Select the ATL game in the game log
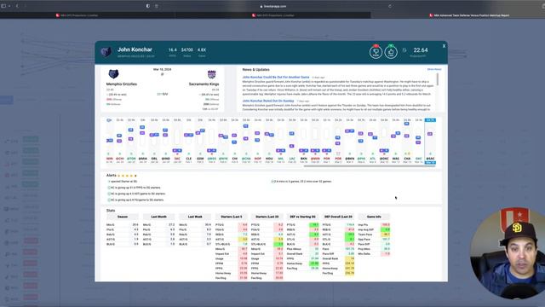The width and height of the screenshot is (545, 307). [x=373, y=159]
